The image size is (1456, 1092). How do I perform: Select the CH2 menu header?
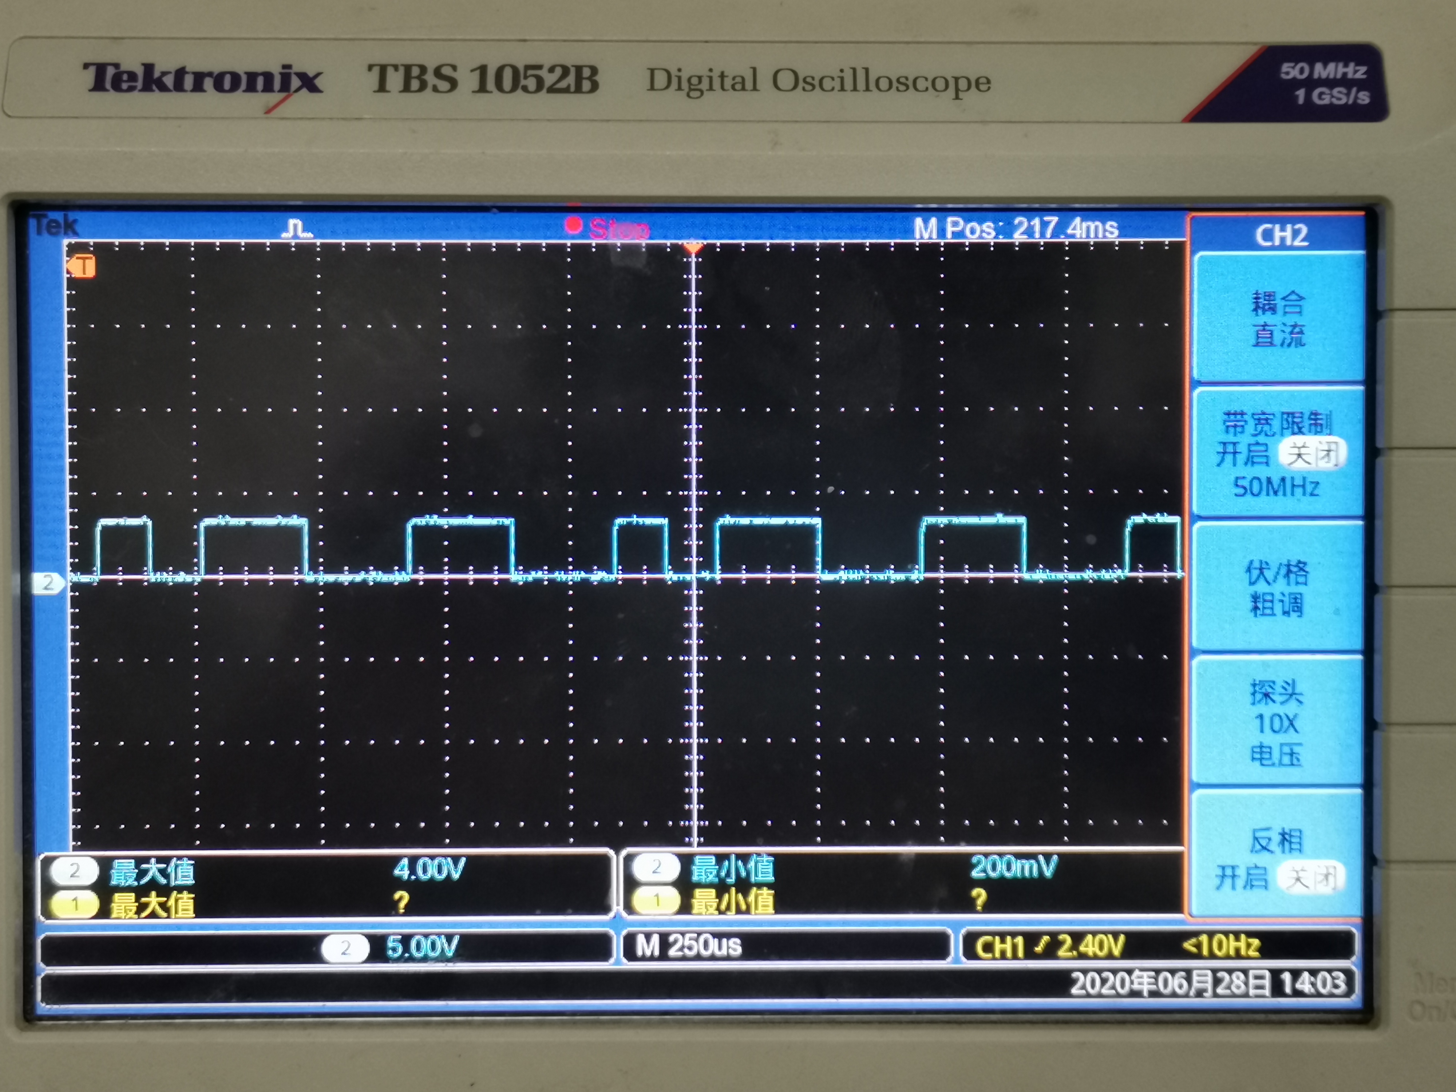point(1280,235)
